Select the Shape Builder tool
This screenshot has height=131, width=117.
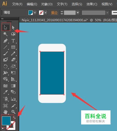click(x=5, y=79)
